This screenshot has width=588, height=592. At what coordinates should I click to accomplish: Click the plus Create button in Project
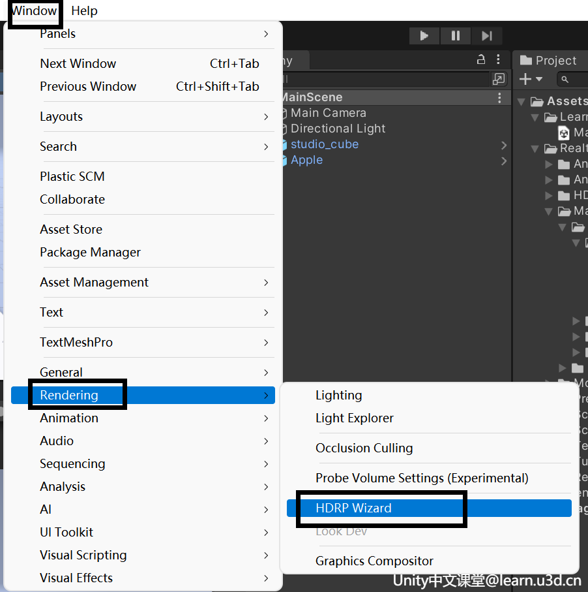[x=530, y=79]
